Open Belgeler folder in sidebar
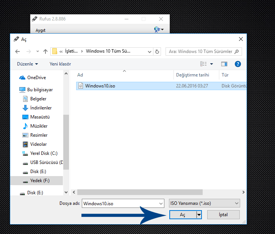The image size is (275, 234). (35, 99)
